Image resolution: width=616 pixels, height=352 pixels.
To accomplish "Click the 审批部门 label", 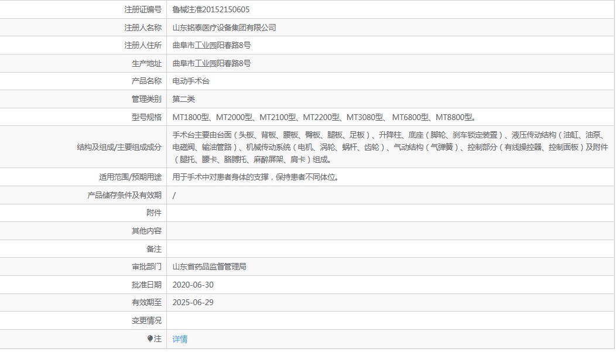I will click(x=147, y=266).
